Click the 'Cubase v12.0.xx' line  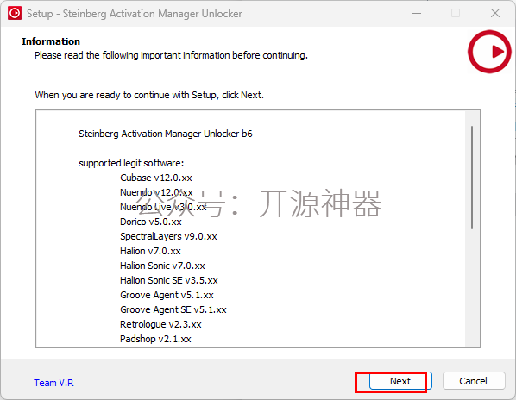156,178
